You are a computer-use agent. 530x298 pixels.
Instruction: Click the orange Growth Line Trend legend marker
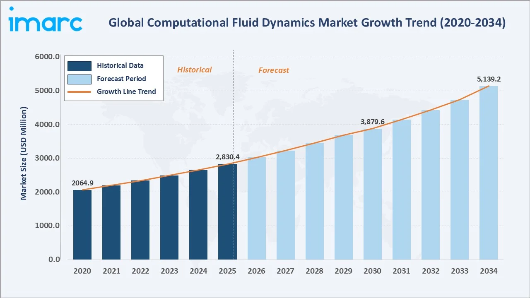(x=79, y=91)
